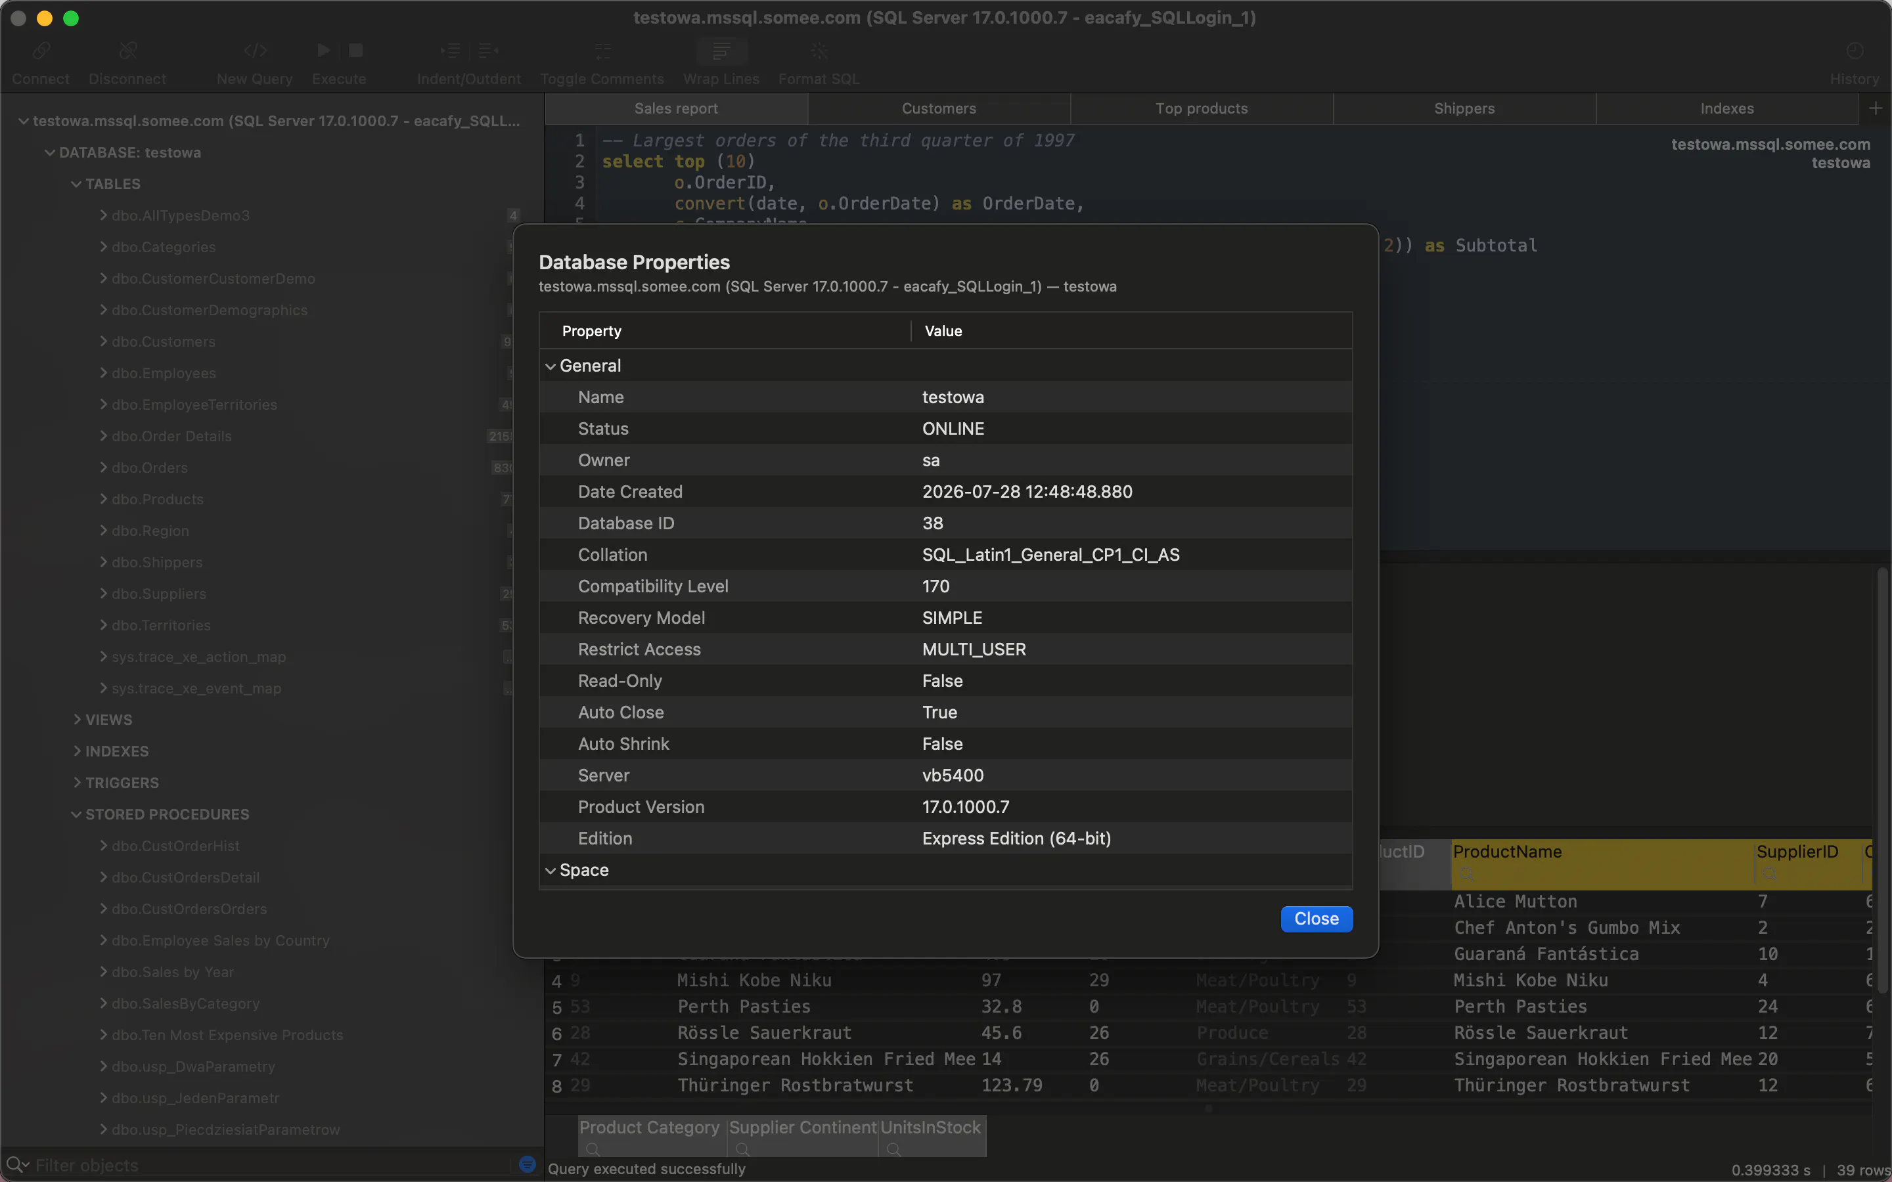The width and height of the screenshot is (1892, 1182).
Task: Expand the VIEWS folder
Action: tap(77, 719)
